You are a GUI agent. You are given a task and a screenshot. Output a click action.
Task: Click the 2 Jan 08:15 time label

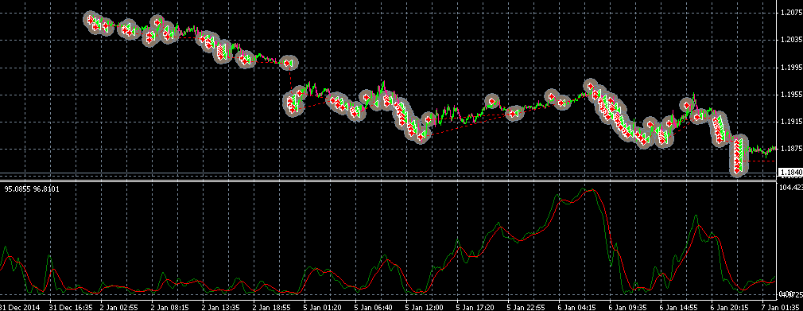pos(170,306)
